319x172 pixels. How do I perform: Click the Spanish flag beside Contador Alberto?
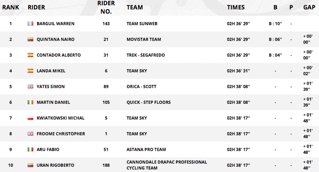pos(30,55)
